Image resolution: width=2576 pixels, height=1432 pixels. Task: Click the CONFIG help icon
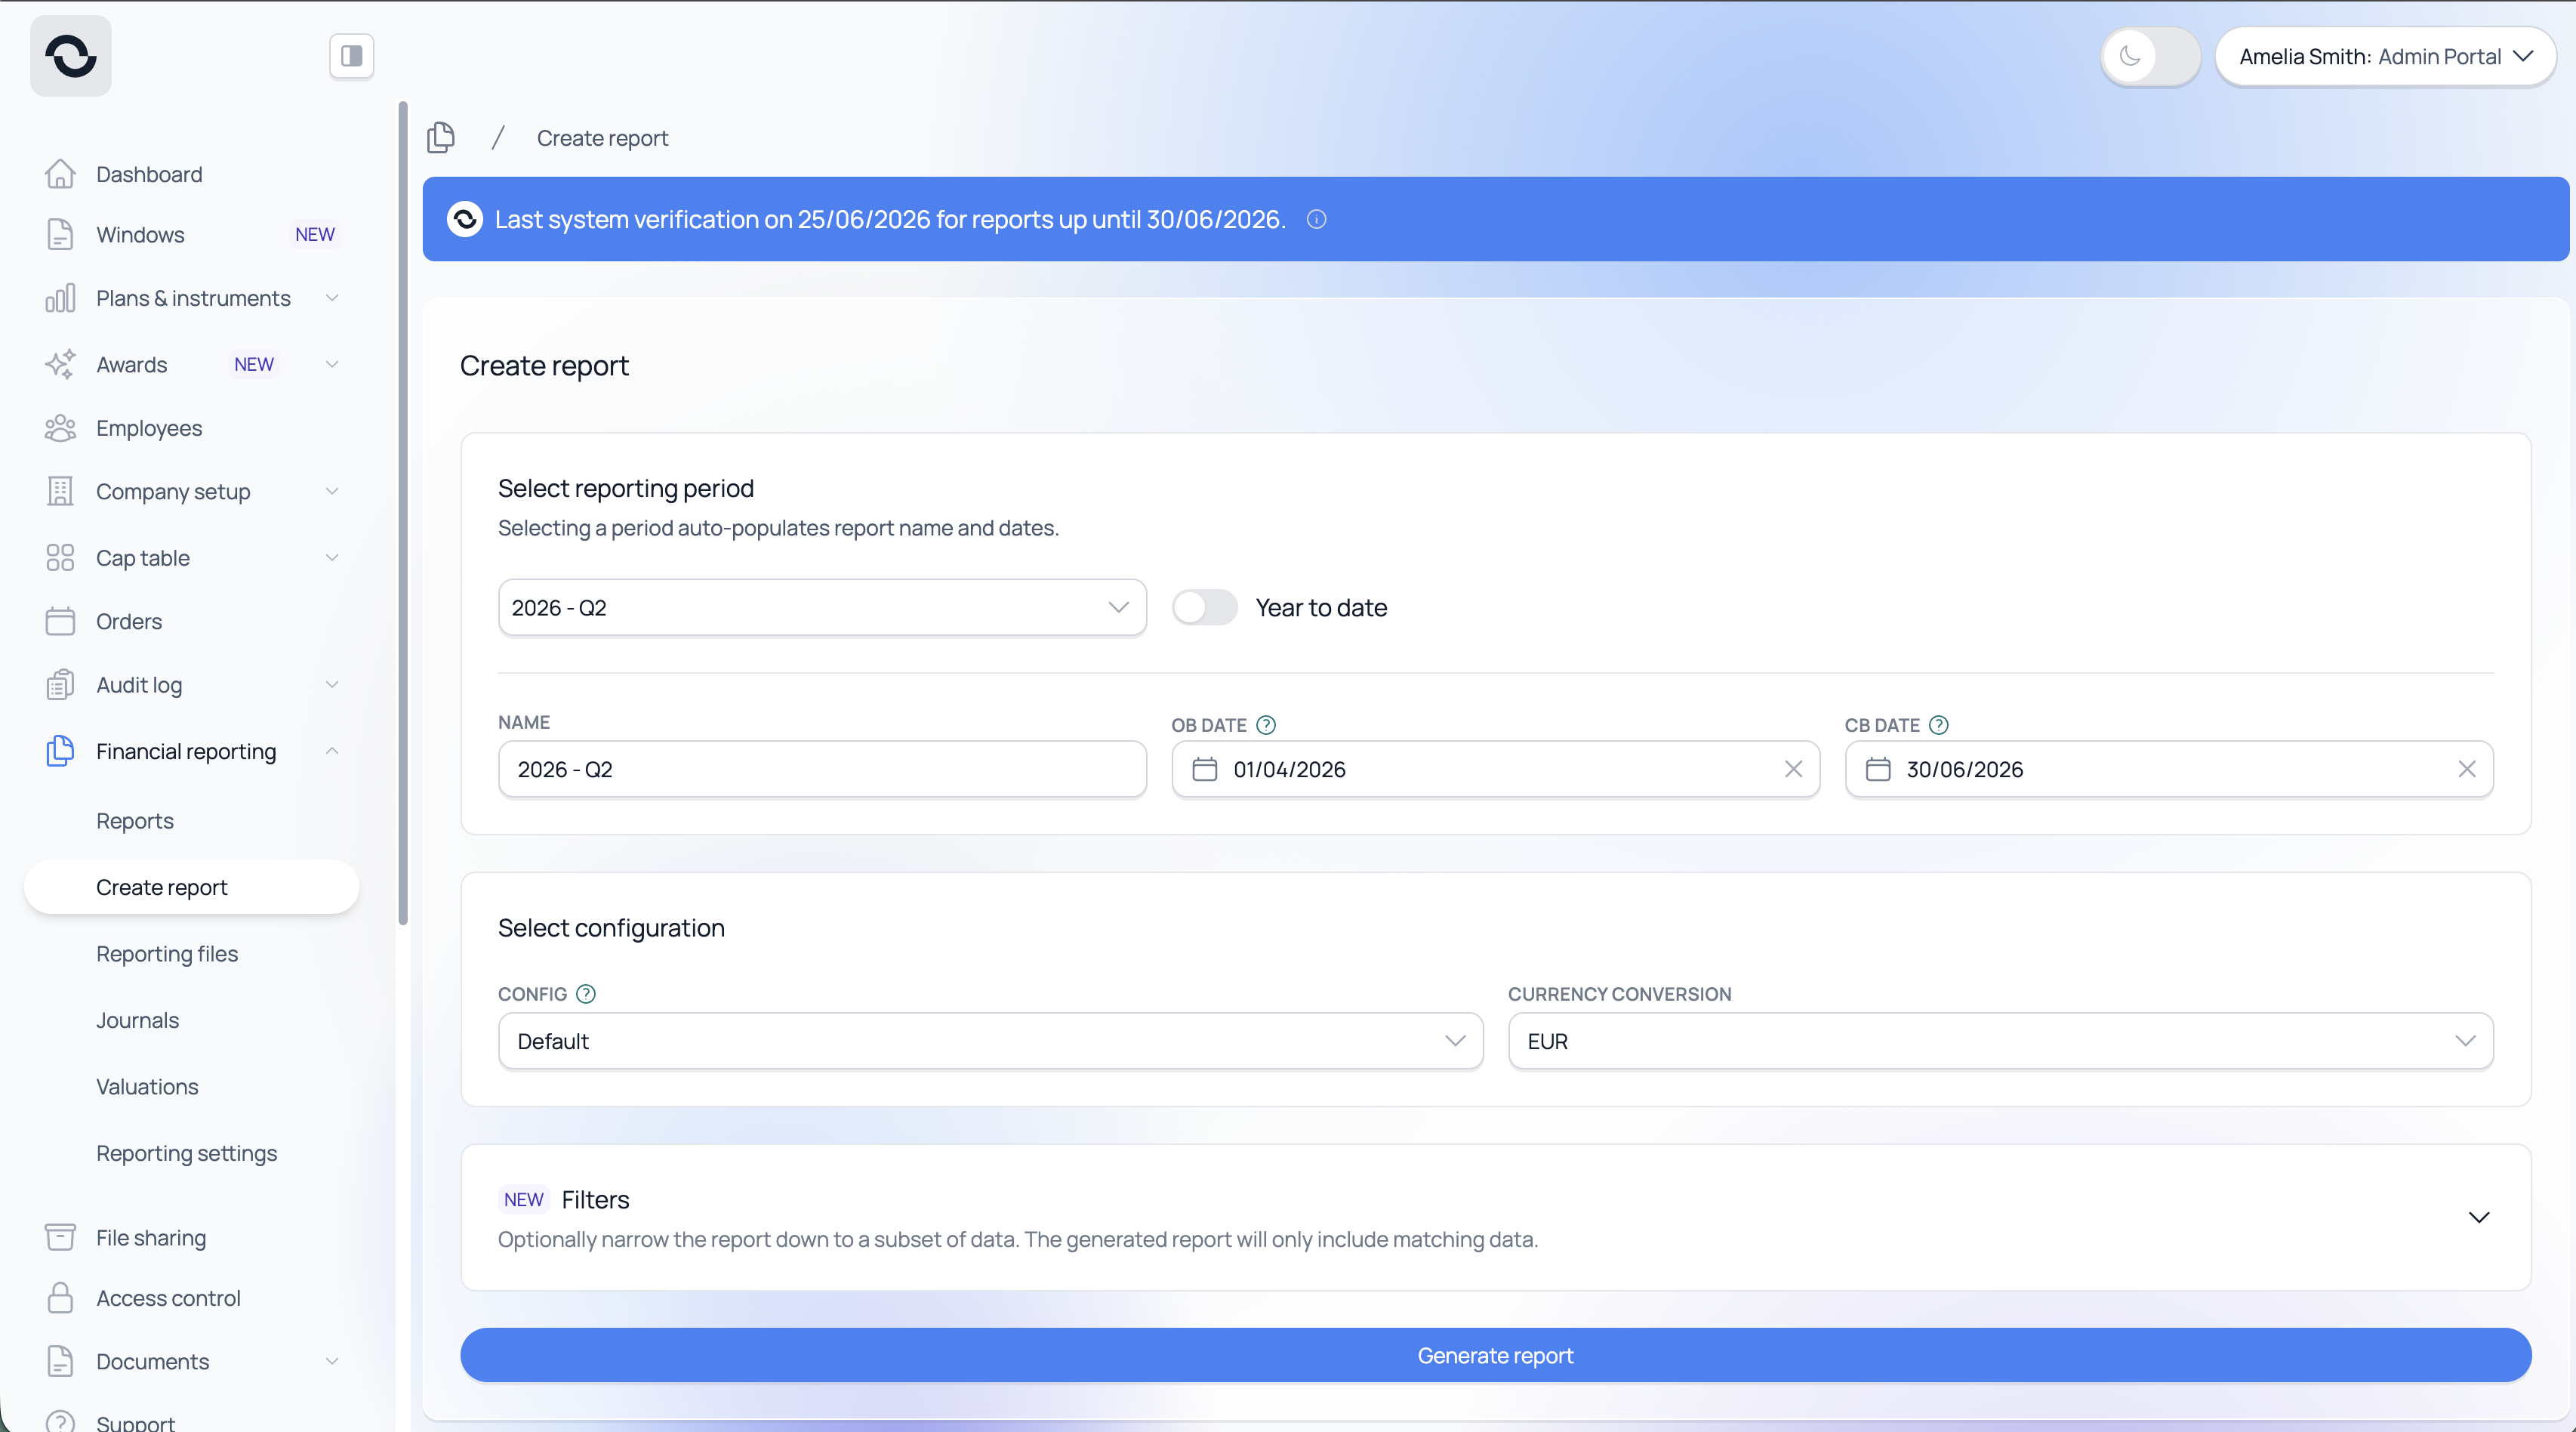click(x=586, y=994)
